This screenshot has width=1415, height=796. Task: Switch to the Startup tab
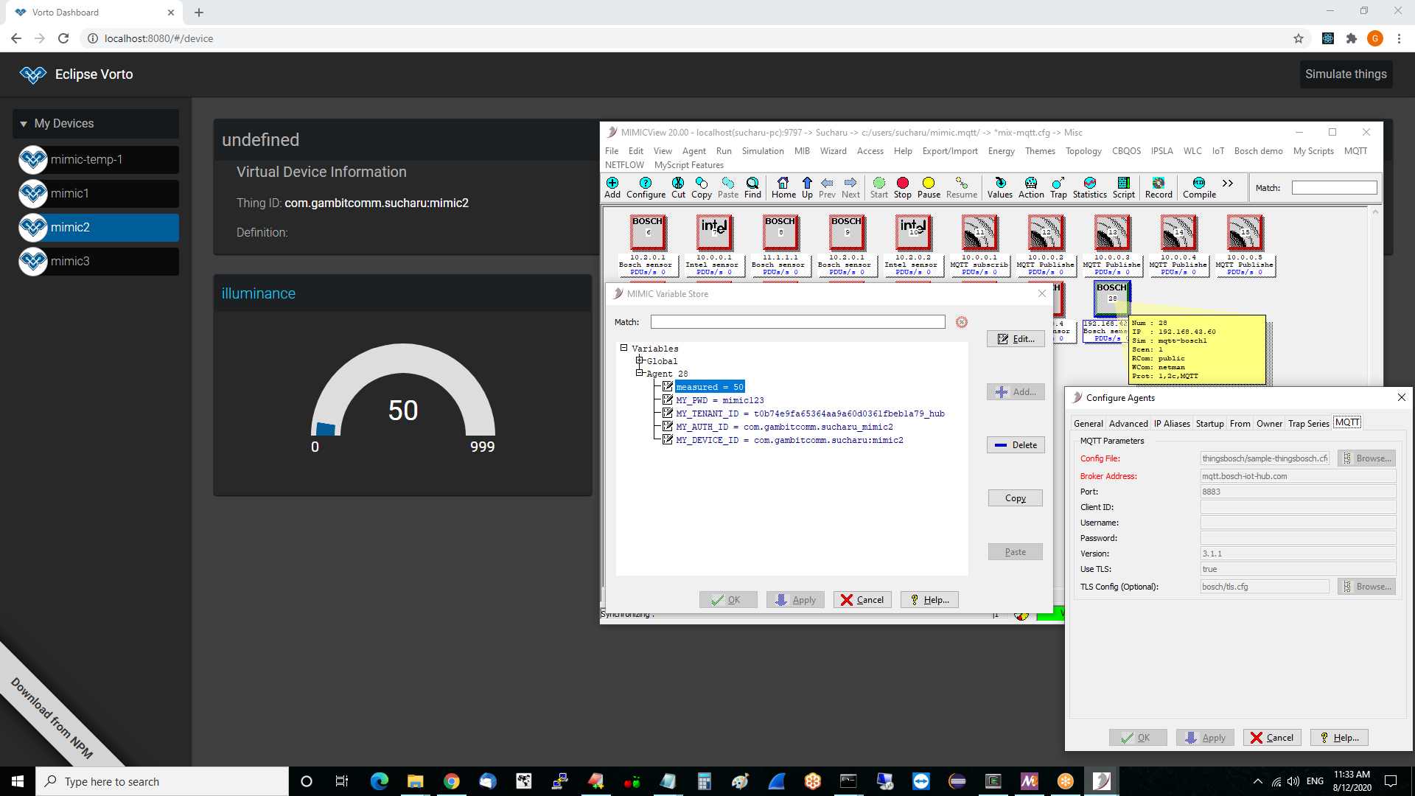(1209, 424)
